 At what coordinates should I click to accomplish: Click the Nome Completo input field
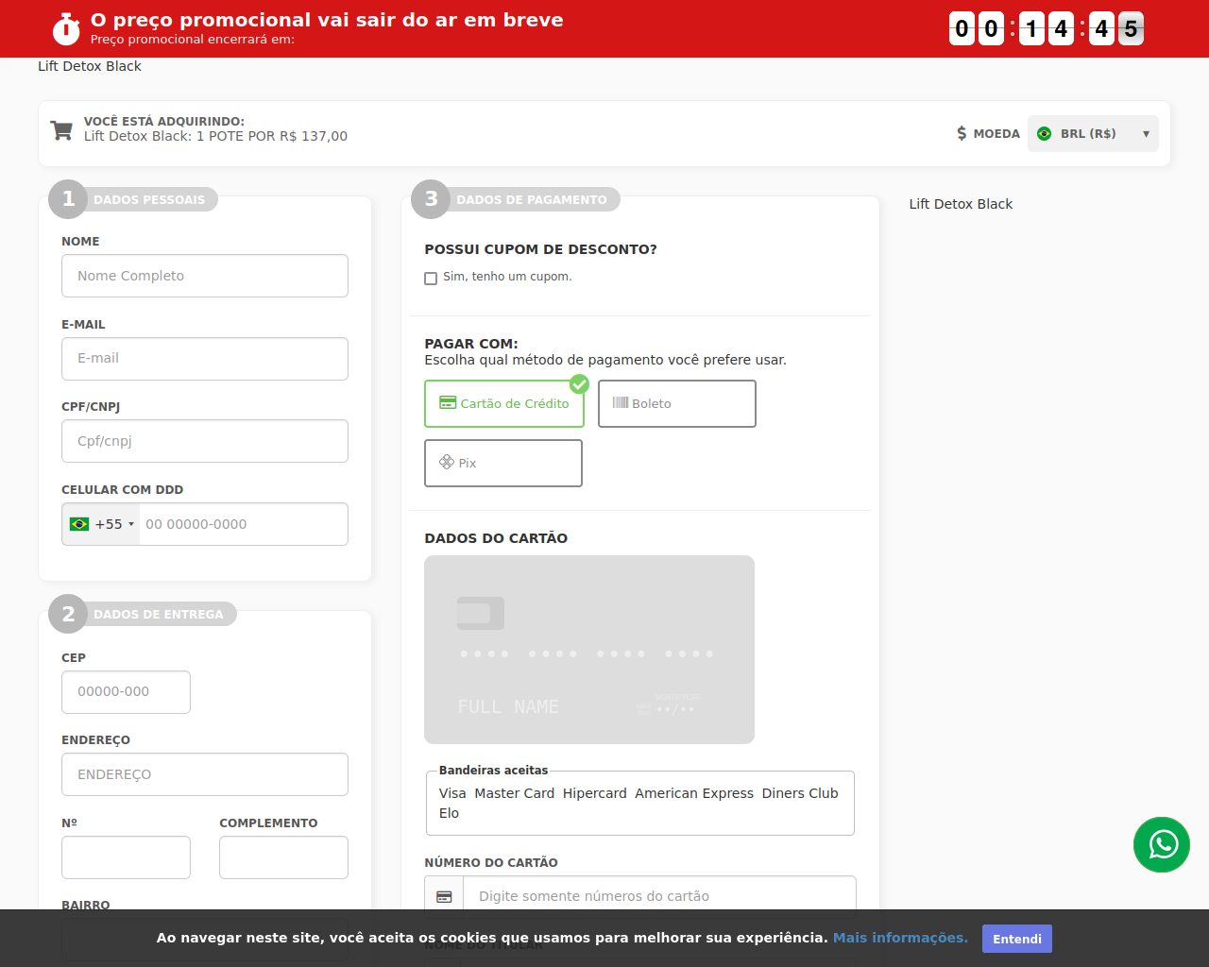pyautogui.click(x=205, y=276)
